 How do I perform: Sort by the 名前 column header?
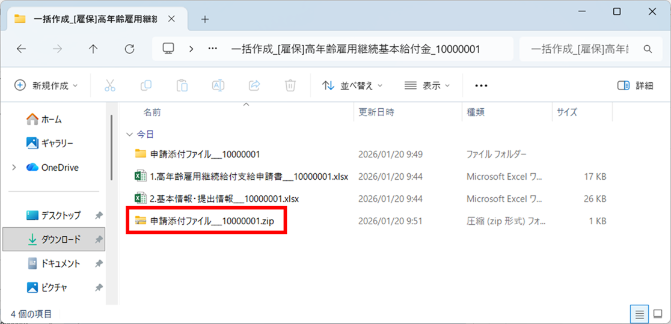pos(152,112)
